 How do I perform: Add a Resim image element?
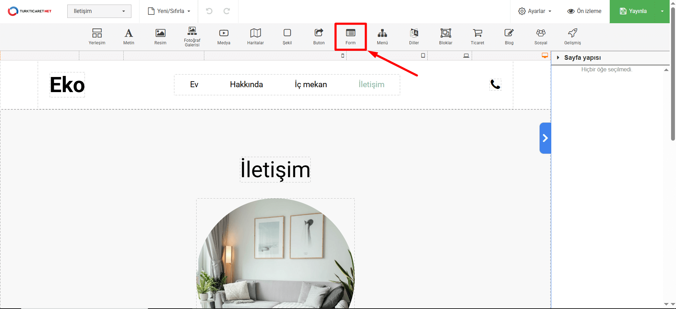point(160,37)
